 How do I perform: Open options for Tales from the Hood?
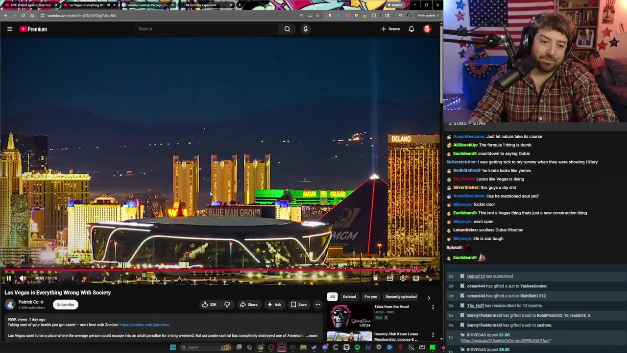coord(433,307)
